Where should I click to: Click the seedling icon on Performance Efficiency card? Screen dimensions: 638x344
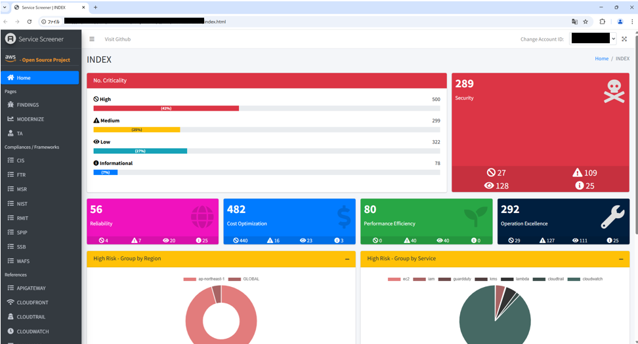pos(476,216)
